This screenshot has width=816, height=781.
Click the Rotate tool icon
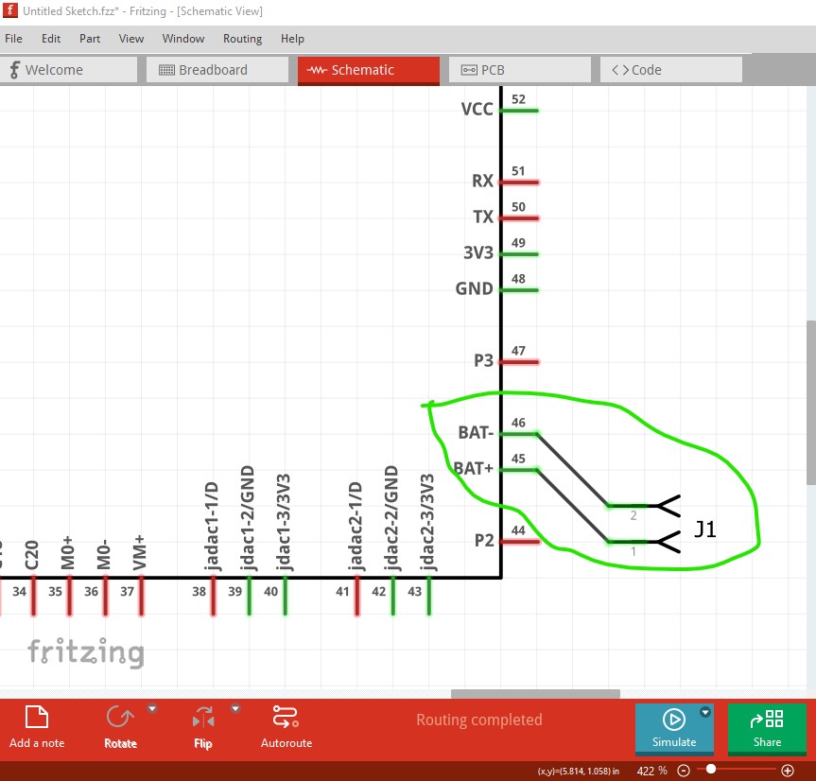120,717
